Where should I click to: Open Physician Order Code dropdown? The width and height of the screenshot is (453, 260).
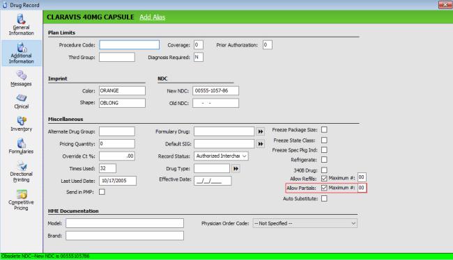pyautogui.click(x=305, y=223)
